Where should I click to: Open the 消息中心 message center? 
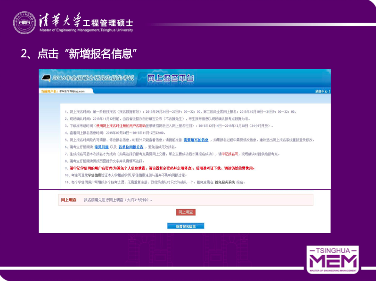322,91
